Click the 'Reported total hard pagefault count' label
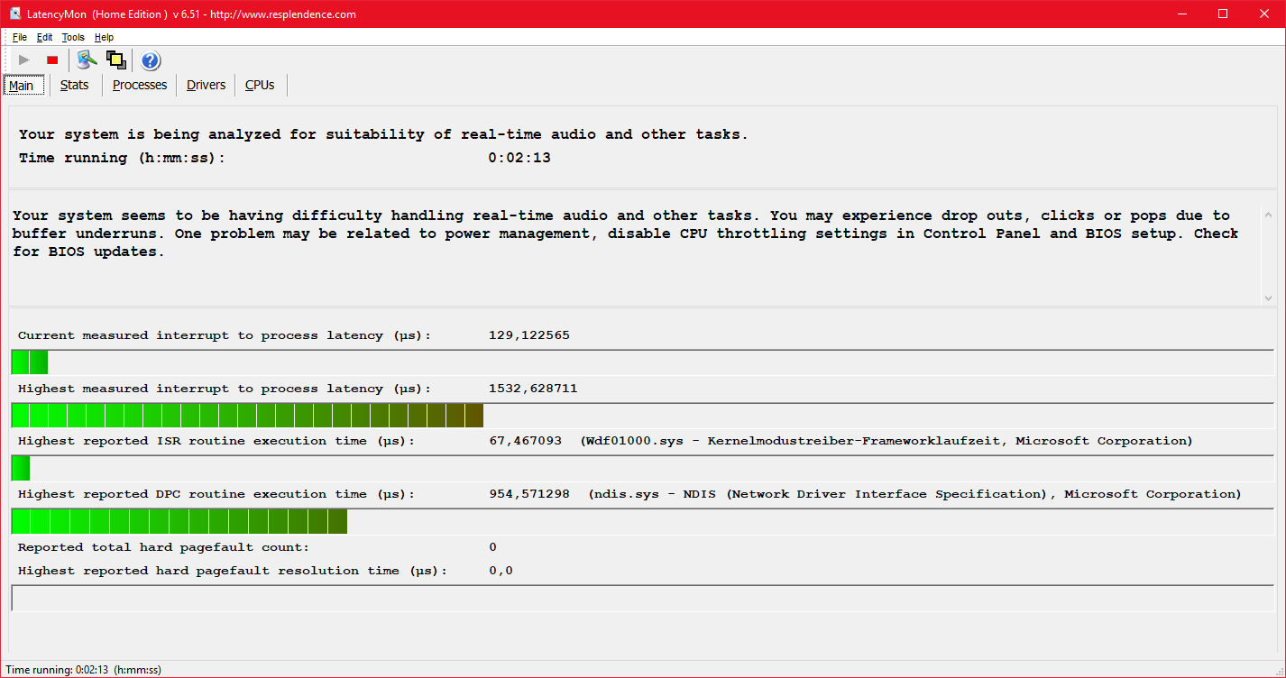Viewport: 1286px width, 678px height. [x=163, y=547]
